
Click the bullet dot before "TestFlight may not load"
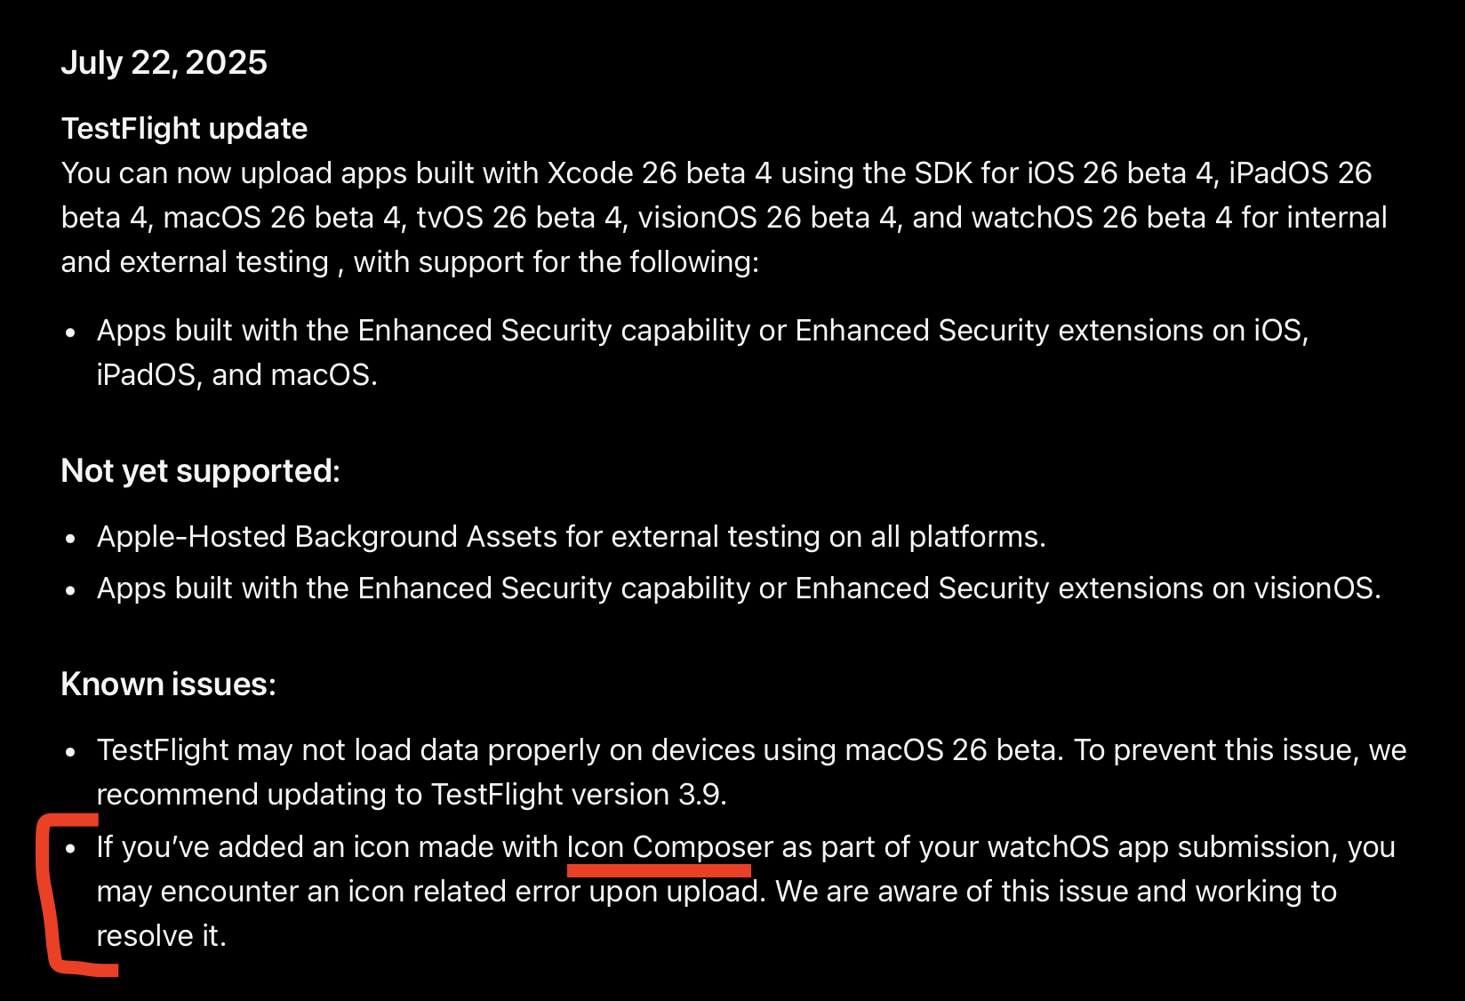[x=71, y=752]
